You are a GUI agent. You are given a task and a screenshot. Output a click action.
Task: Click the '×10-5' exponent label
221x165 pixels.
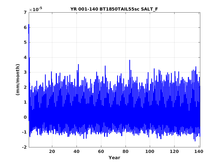pos(36,9)
